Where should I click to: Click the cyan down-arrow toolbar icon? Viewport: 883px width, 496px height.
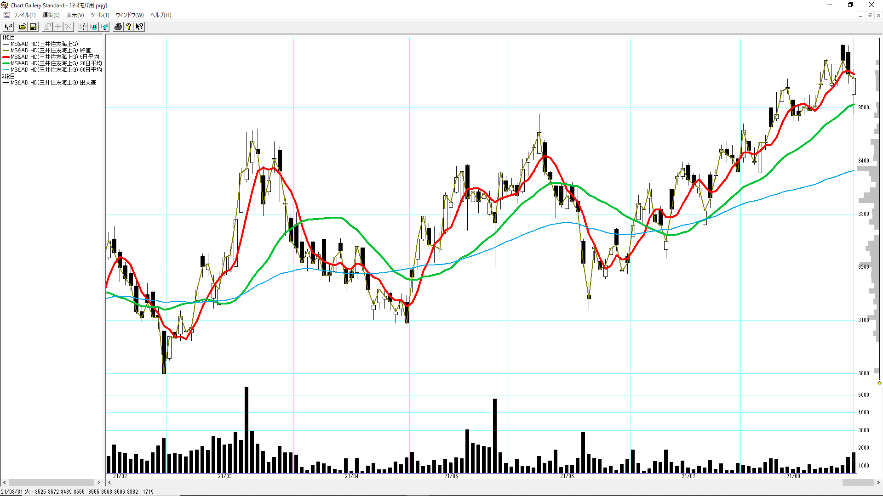[x=94, y=27]
